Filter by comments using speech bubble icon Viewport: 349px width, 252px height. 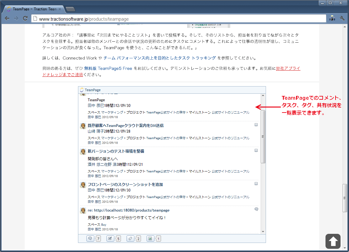click(90, 239)
